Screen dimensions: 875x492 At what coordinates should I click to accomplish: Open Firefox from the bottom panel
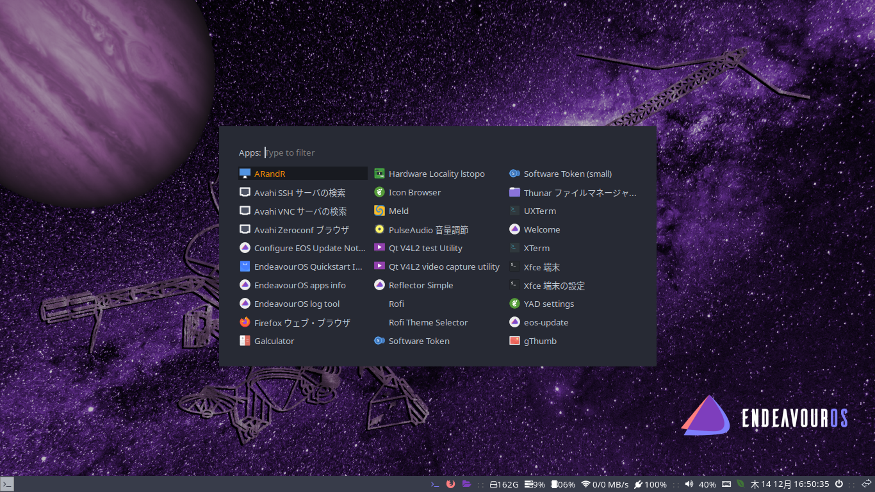pyautogui.click(x=450, y=484)
